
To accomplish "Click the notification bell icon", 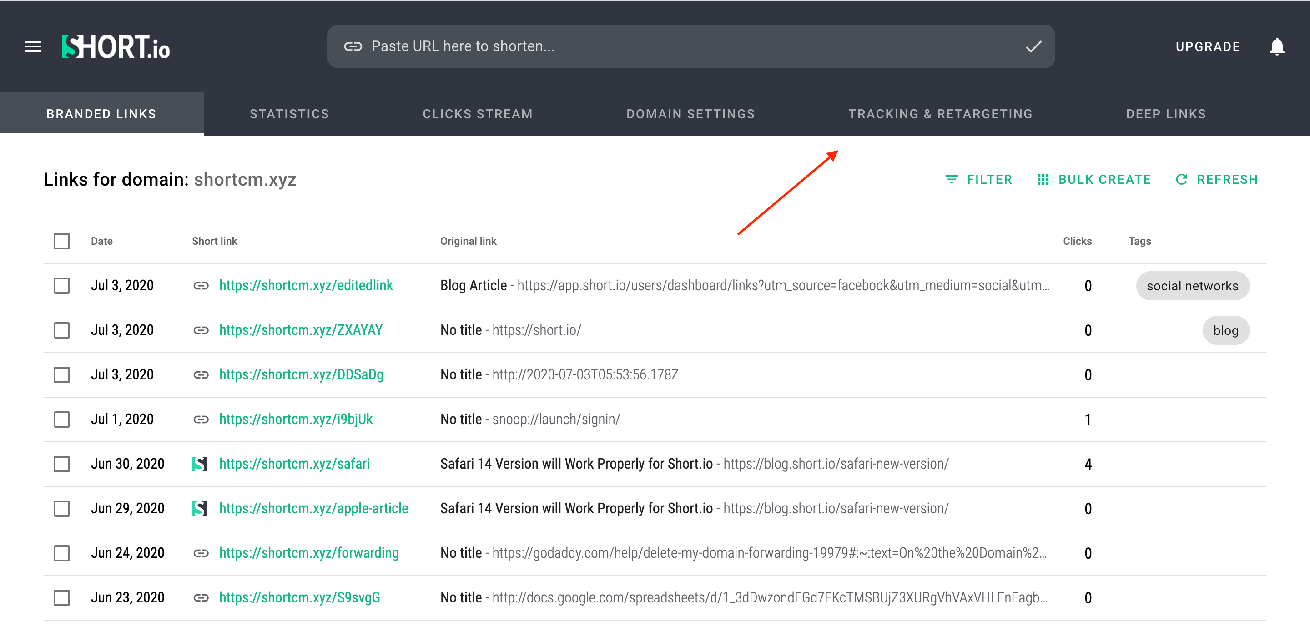I will [x=1276, y=47].
